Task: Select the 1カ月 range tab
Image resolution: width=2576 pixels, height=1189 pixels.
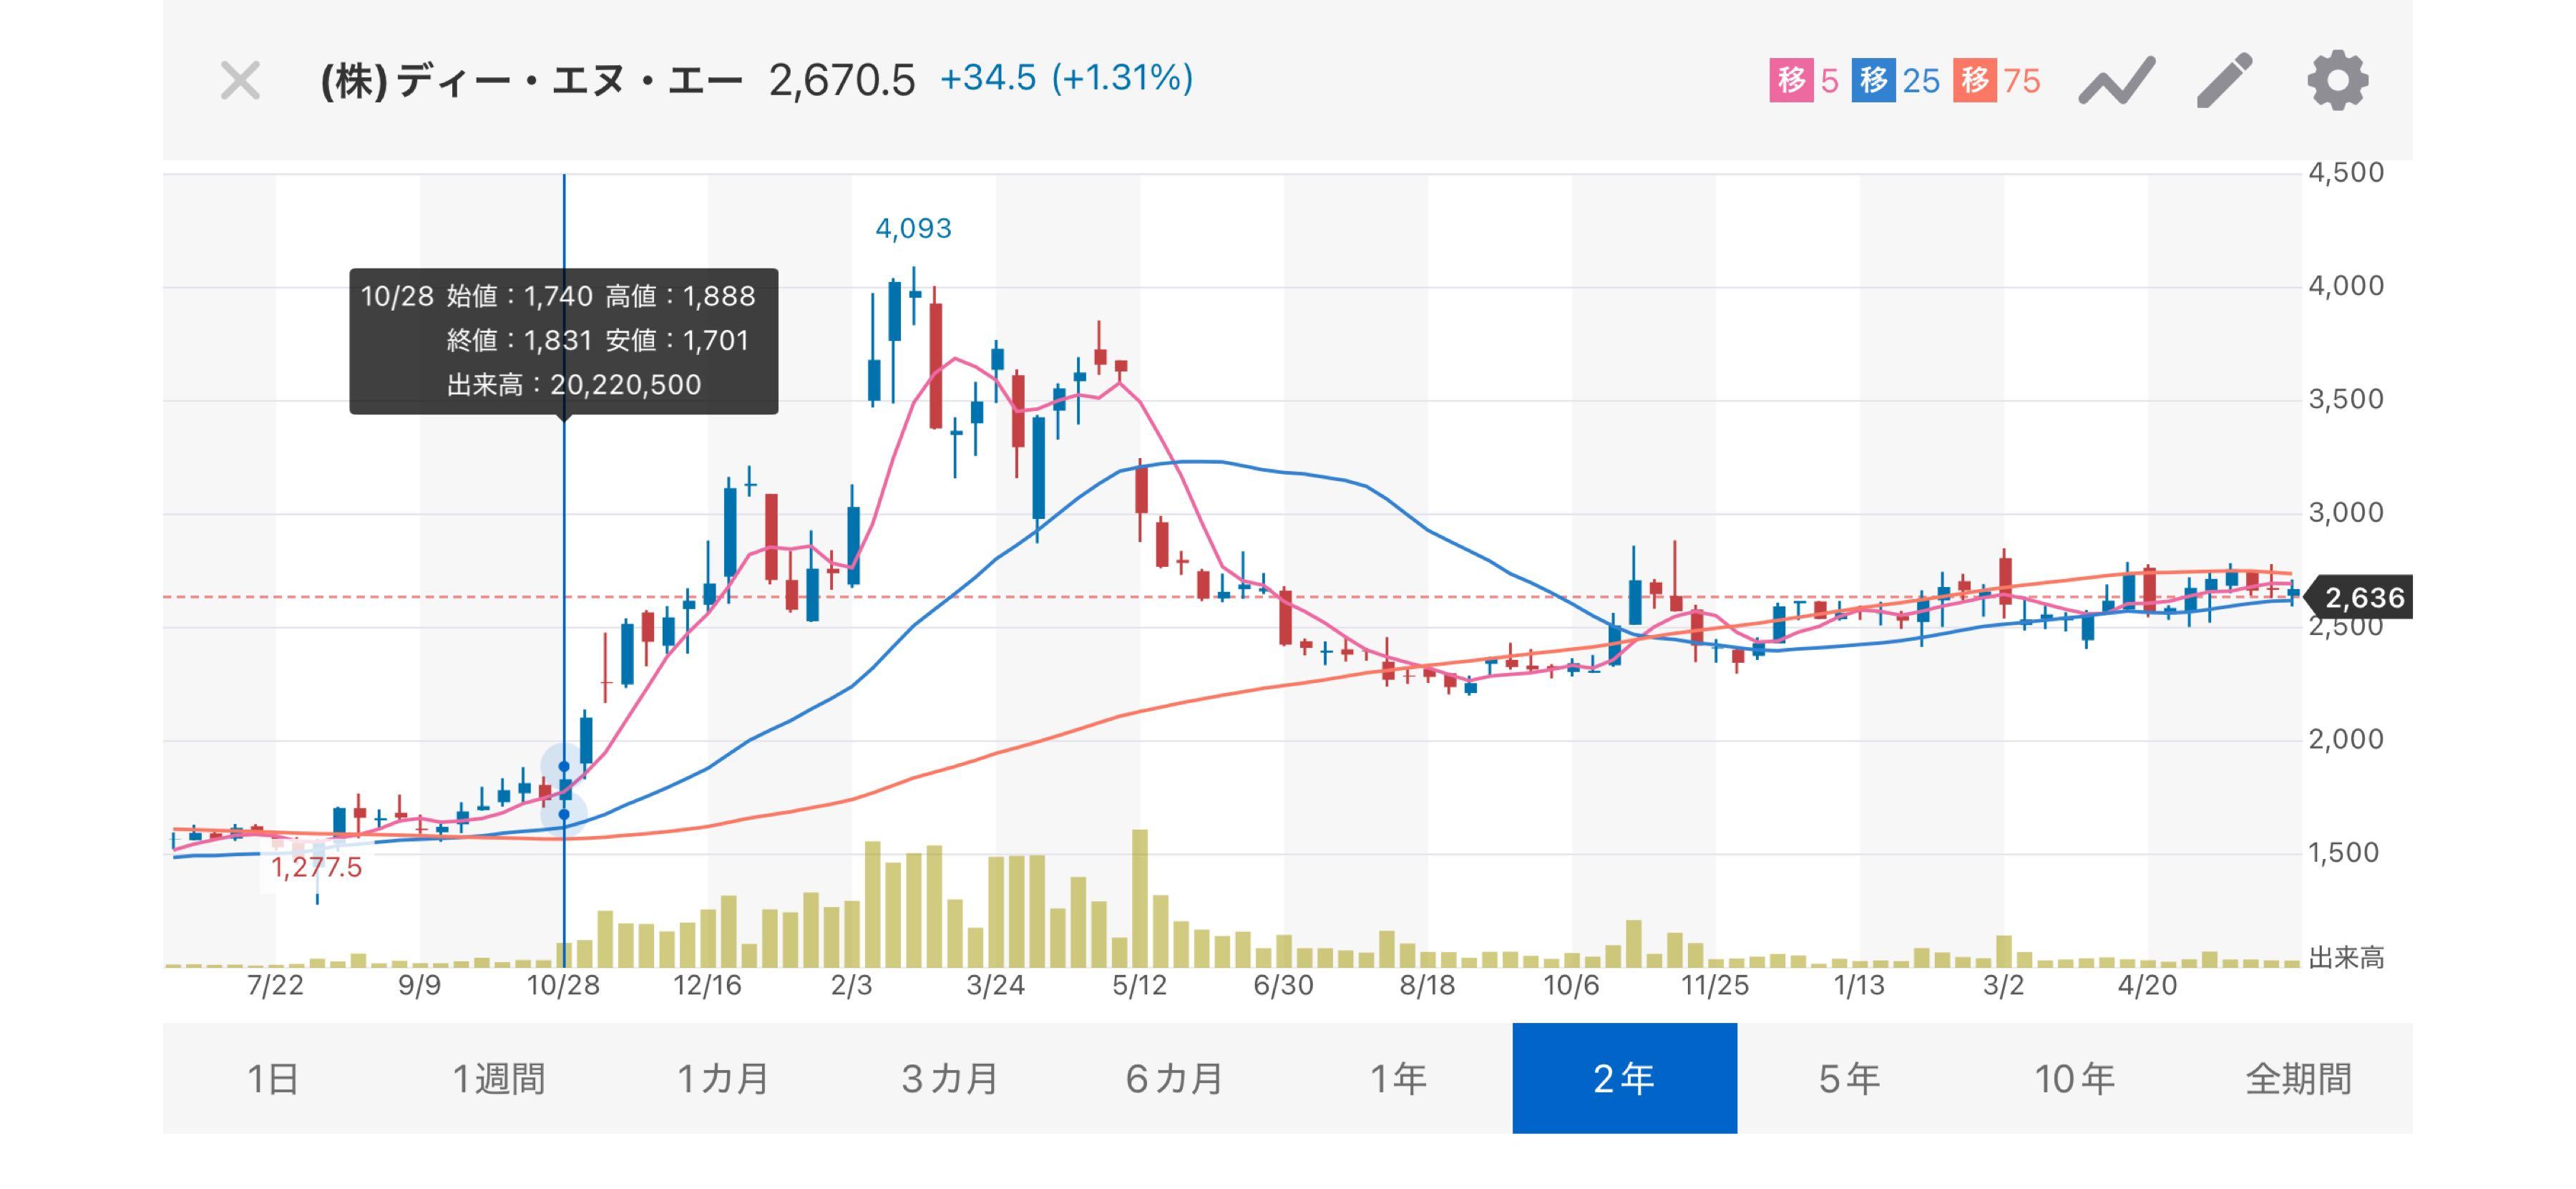Action: tap(724, 1078)
